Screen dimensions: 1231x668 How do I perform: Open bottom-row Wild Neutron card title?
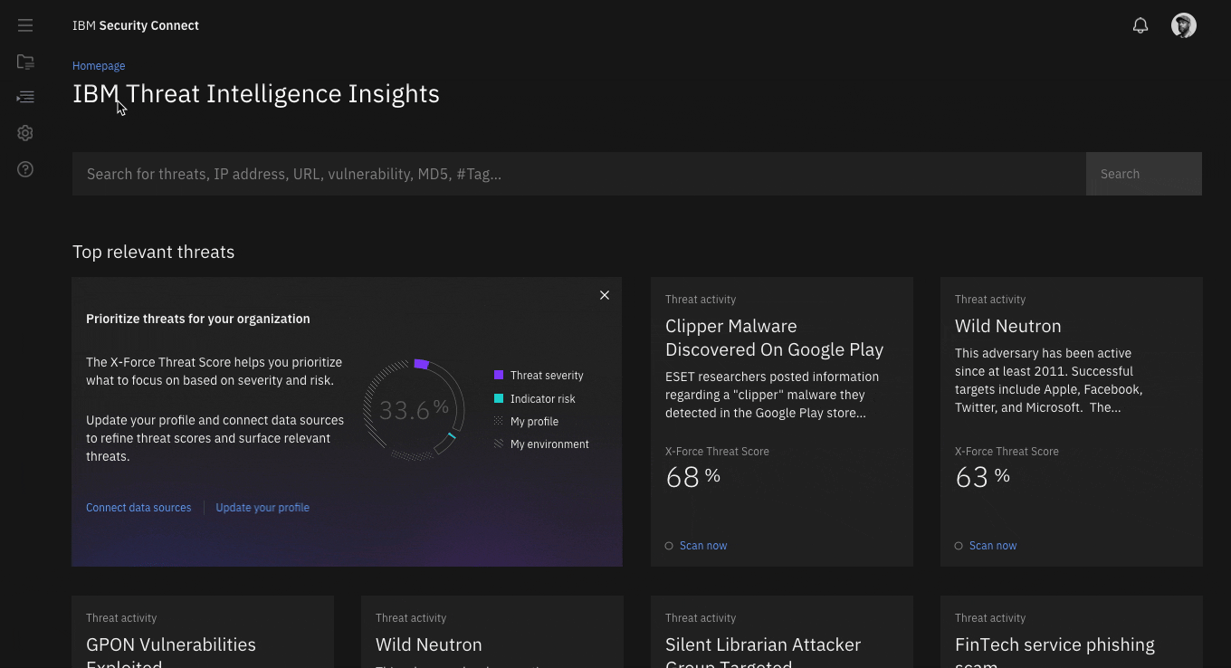(429, 644)
